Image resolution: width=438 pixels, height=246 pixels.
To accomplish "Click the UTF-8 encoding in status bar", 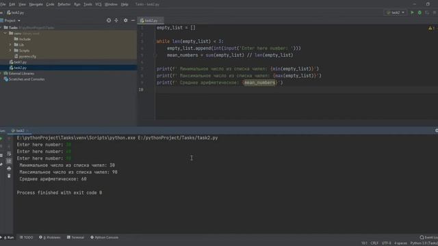I will click(386, 243).
